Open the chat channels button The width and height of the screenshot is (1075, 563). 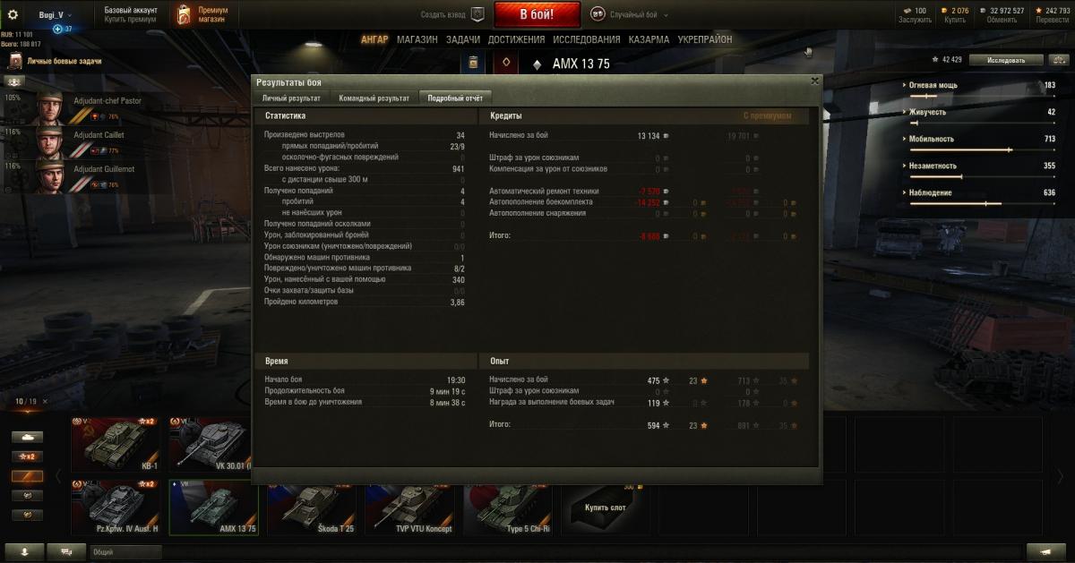point(66,552)
